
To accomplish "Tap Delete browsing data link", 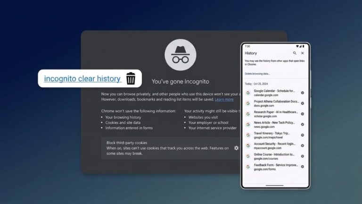I will [x=257, y=74].
